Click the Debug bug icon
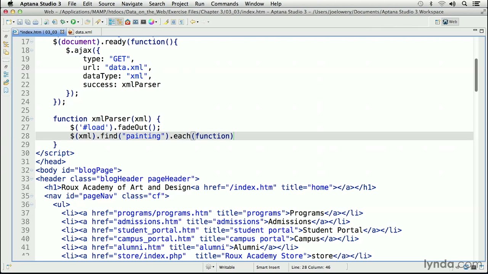488x274 pixels. (x=63, y=22)
